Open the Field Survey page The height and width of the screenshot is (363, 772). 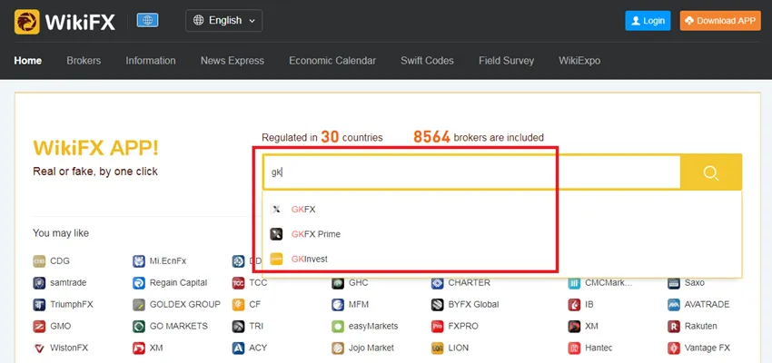506,61
